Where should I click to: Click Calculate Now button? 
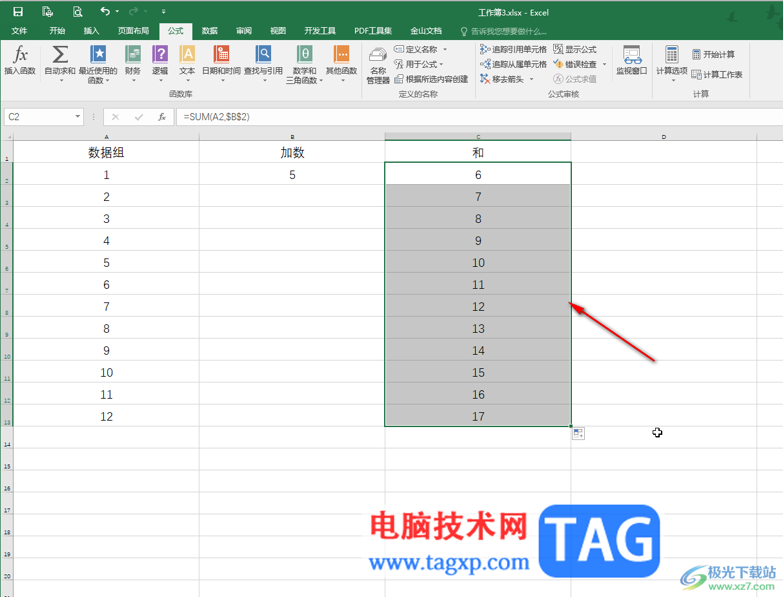click(x=713, y=54)
